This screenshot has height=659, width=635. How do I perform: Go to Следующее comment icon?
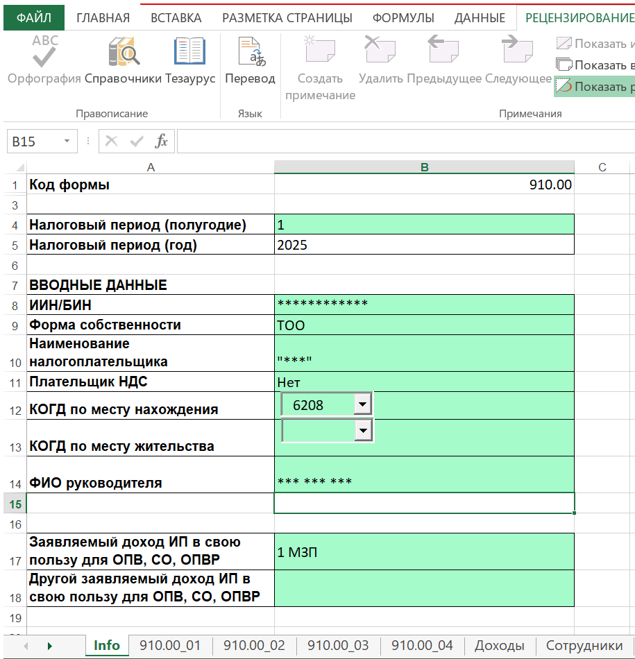pyautogui.click(x=518, y=49)
